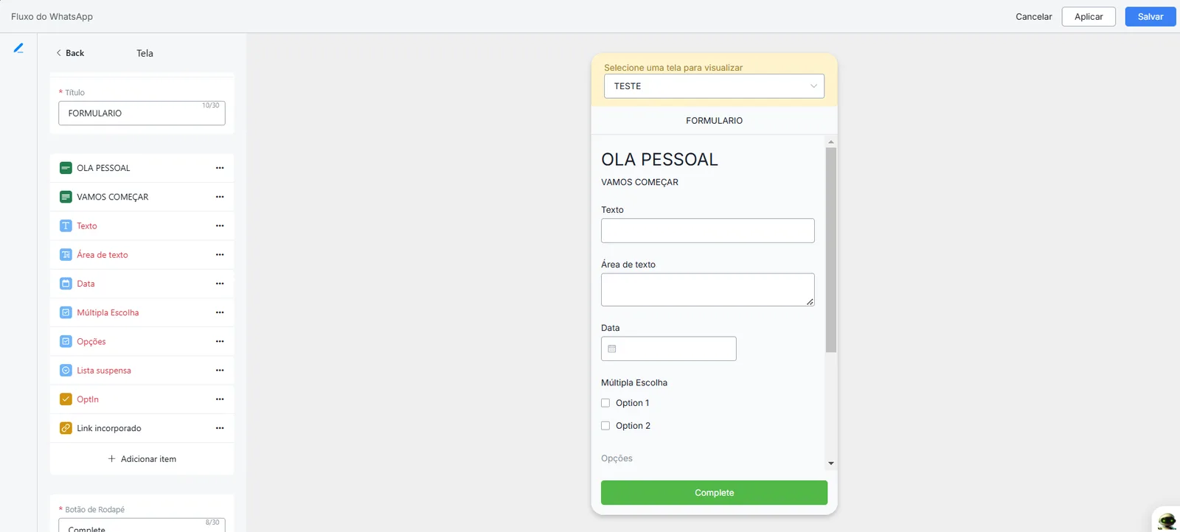Click the Link incorporado chain icon
Viewport: 1180px width, 532px height.
click(x=66, y=428)
